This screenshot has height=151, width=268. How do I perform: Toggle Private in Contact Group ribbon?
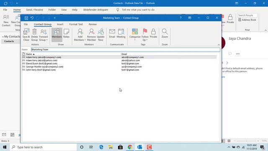[x=153, y=34]
